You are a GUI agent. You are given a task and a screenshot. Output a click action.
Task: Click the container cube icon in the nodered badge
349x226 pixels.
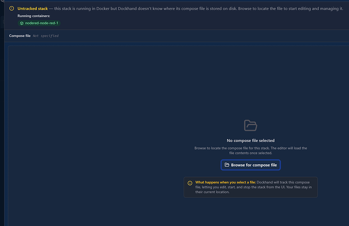pos(21,23)
